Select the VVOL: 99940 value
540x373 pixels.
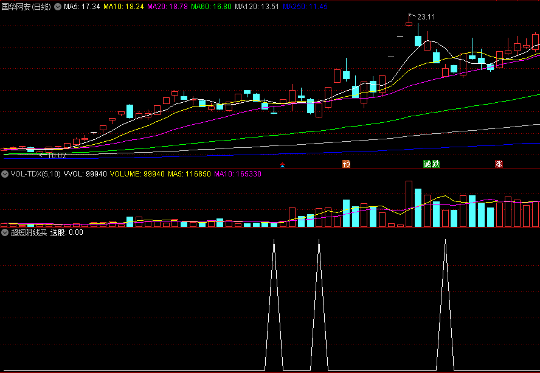(x=85, y=174)
